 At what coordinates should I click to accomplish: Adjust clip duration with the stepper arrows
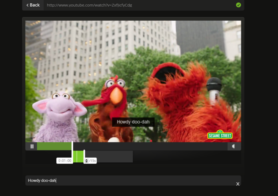[86, 161]
